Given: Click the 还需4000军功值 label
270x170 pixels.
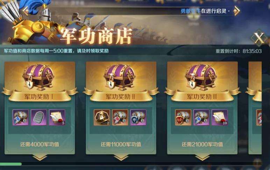Looking at the screenshot, I should point(40,145).
